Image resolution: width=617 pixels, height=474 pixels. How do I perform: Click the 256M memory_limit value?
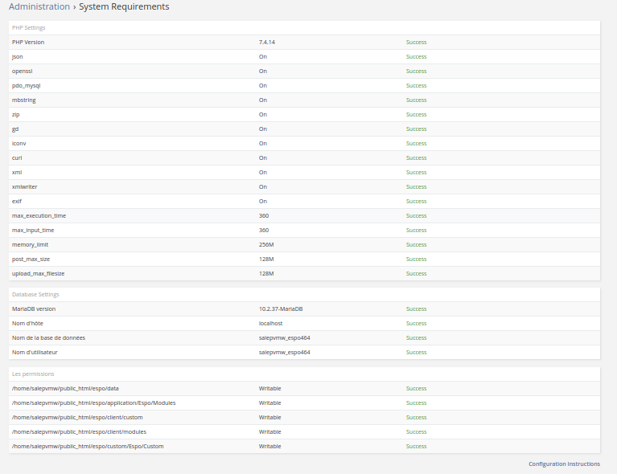[x=266, y=244]
